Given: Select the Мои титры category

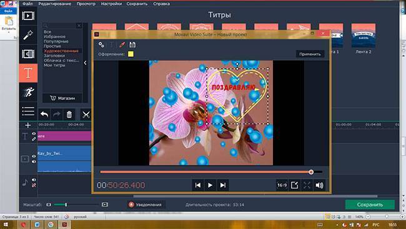Looking at the screenshot, I should click(x=54, y=65).
